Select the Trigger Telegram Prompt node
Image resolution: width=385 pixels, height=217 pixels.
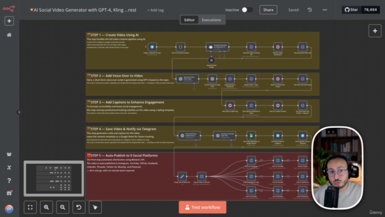(x=152, y=47)
